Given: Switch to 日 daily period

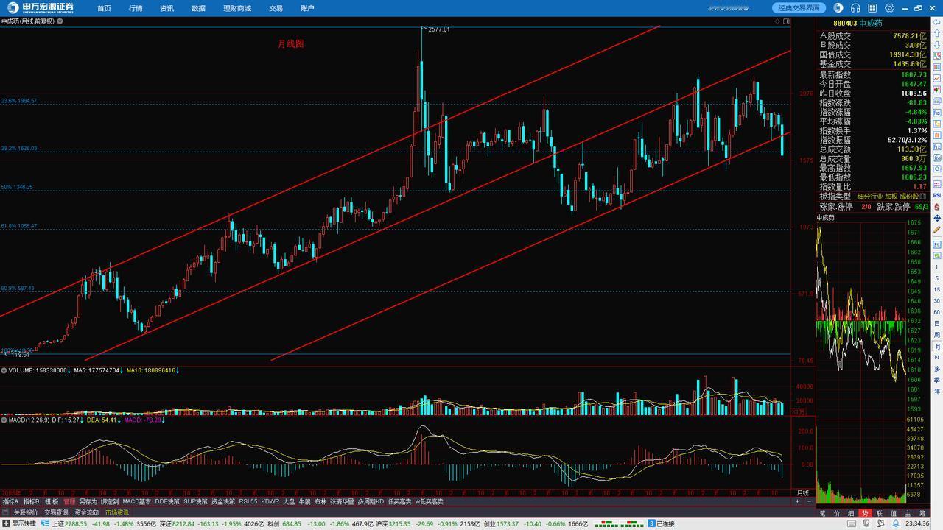Looking at the screenshot, I should coord(936,323).
